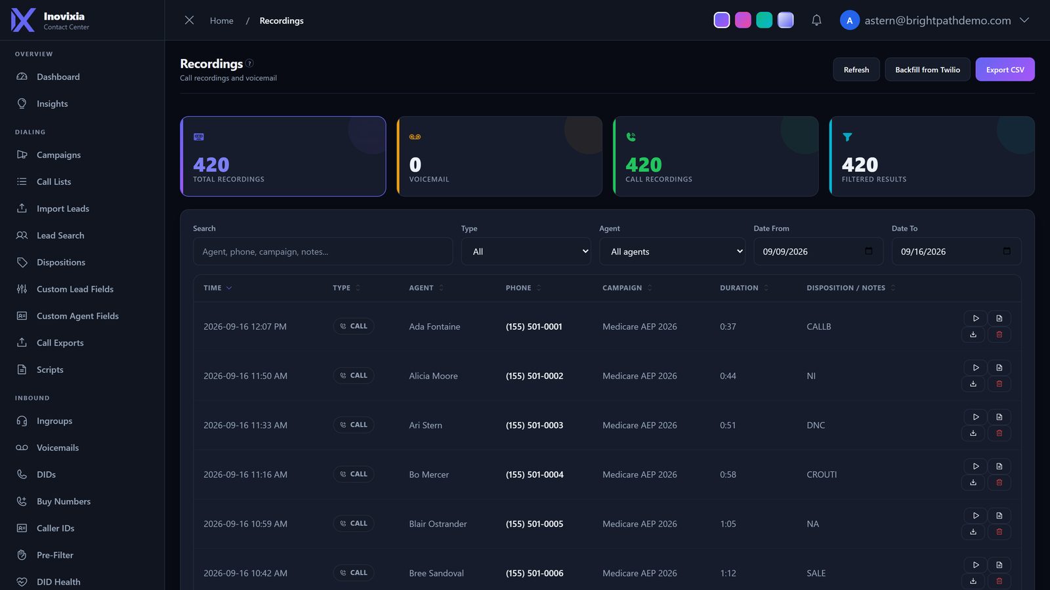
Task: Open the Agent filter dropdown
Action: [x=672, y=252]
